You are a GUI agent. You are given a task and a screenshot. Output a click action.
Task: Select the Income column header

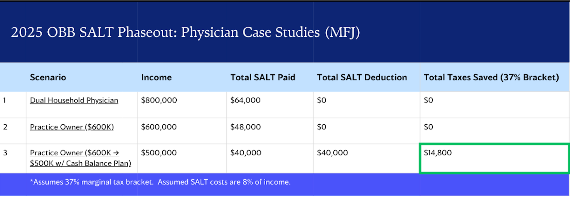tap(156, 78)
